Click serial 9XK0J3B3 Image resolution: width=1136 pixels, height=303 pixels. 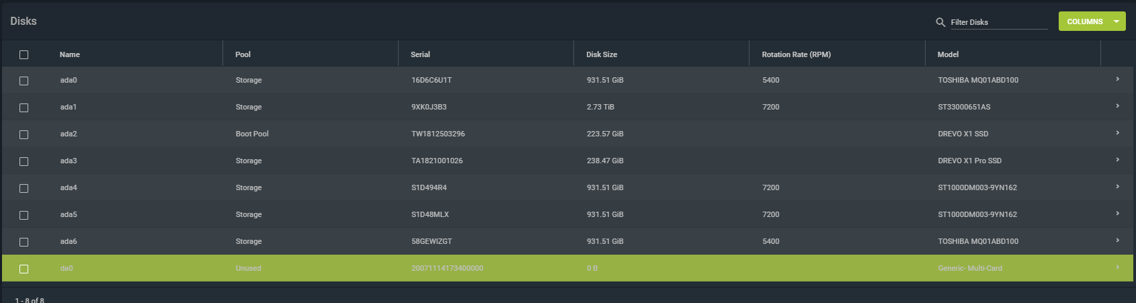pyautogui.click(x=429, y=107)
